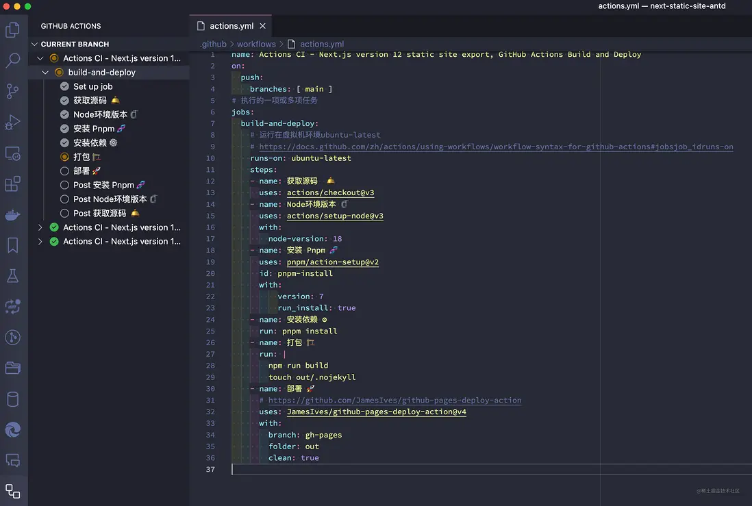Open the Microsoft Edge Tools icon
Image resolution: width=752 pixels, height=506 pixels.
(12, 429)
